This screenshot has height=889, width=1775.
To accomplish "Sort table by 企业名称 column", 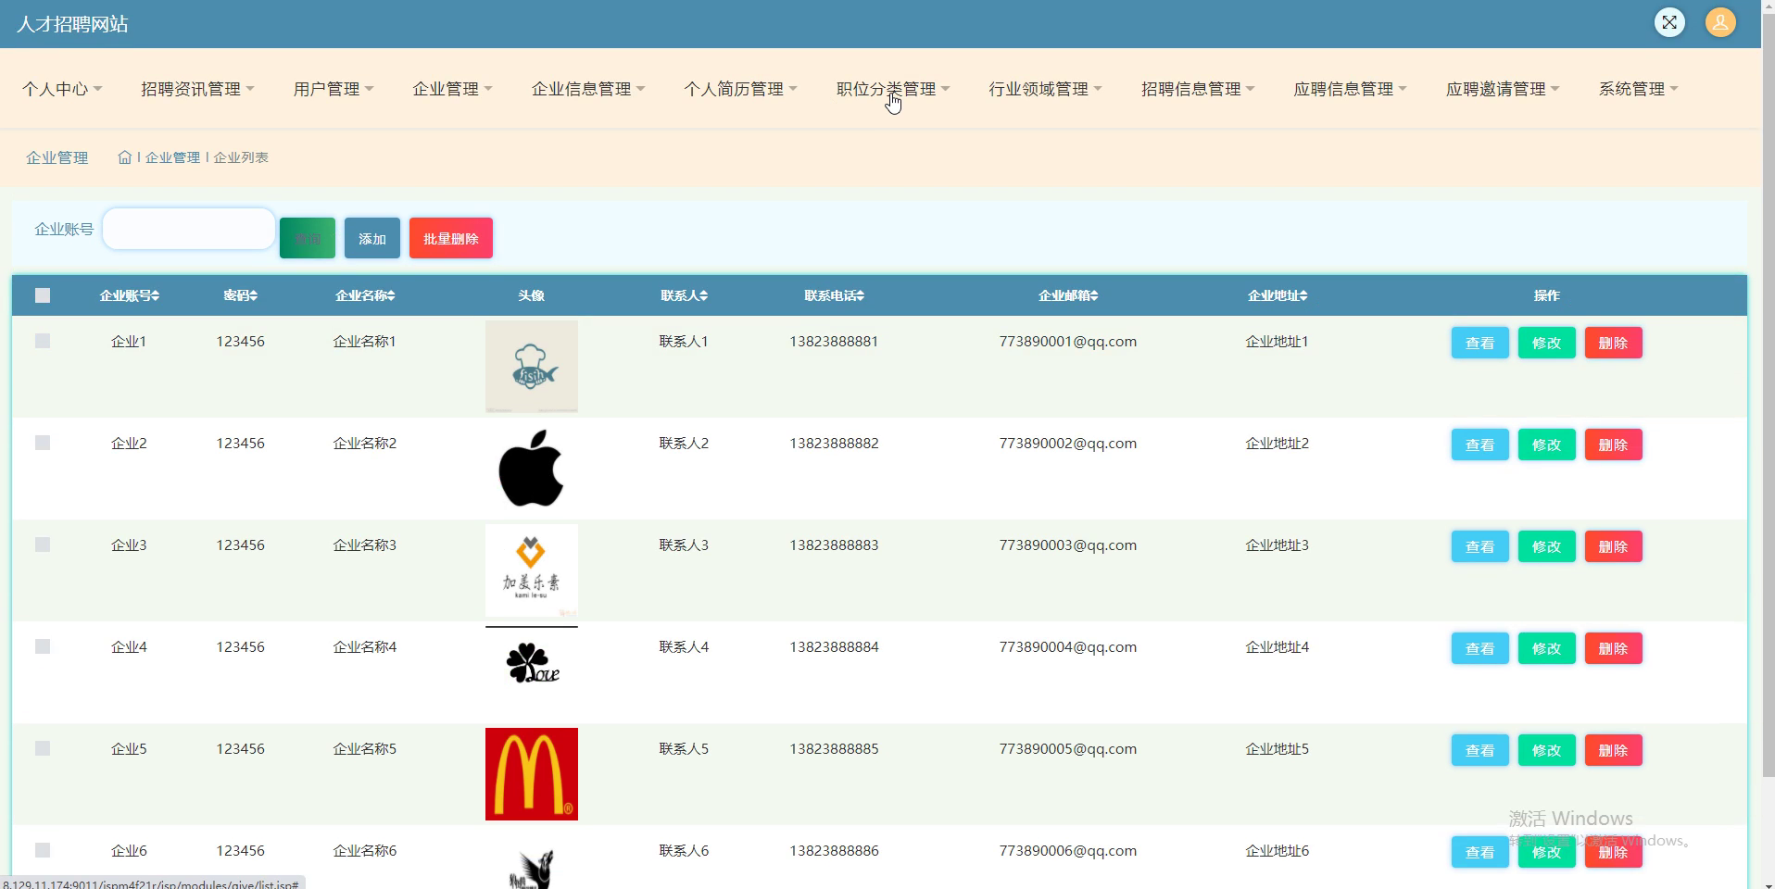I will (x=365, y=295).
